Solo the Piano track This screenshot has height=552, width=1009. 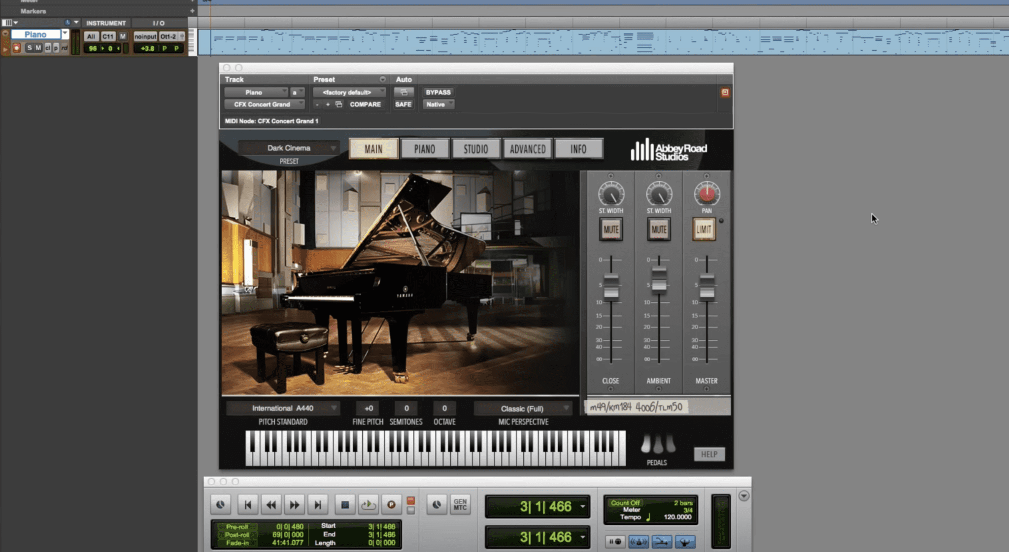(x=30, y=48)
